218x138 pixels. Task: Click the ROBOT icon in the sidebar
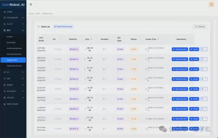pyautogui.click(x=4, y=84)
